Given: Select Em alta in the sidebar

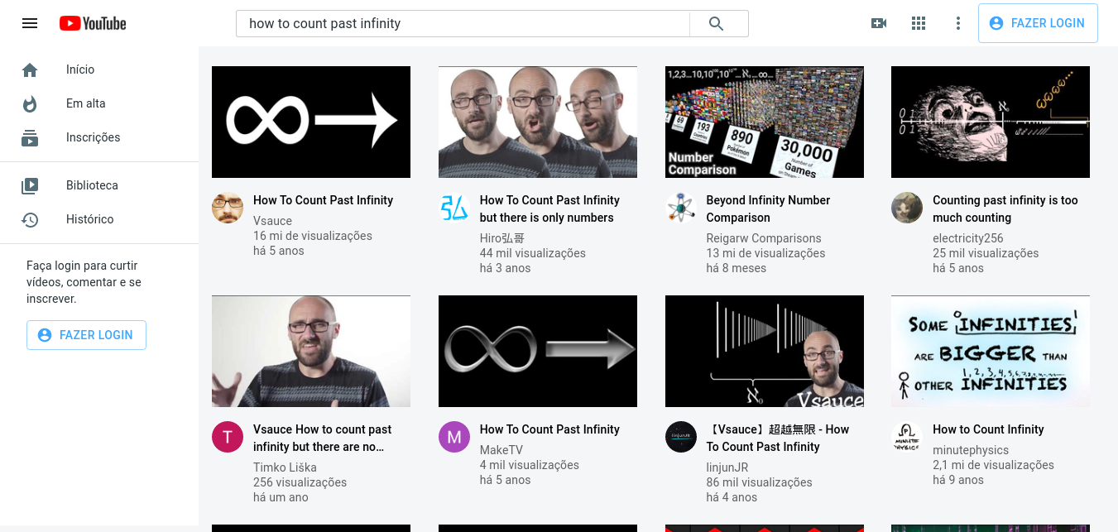Looking at the screenshot, I should point(86,103).
